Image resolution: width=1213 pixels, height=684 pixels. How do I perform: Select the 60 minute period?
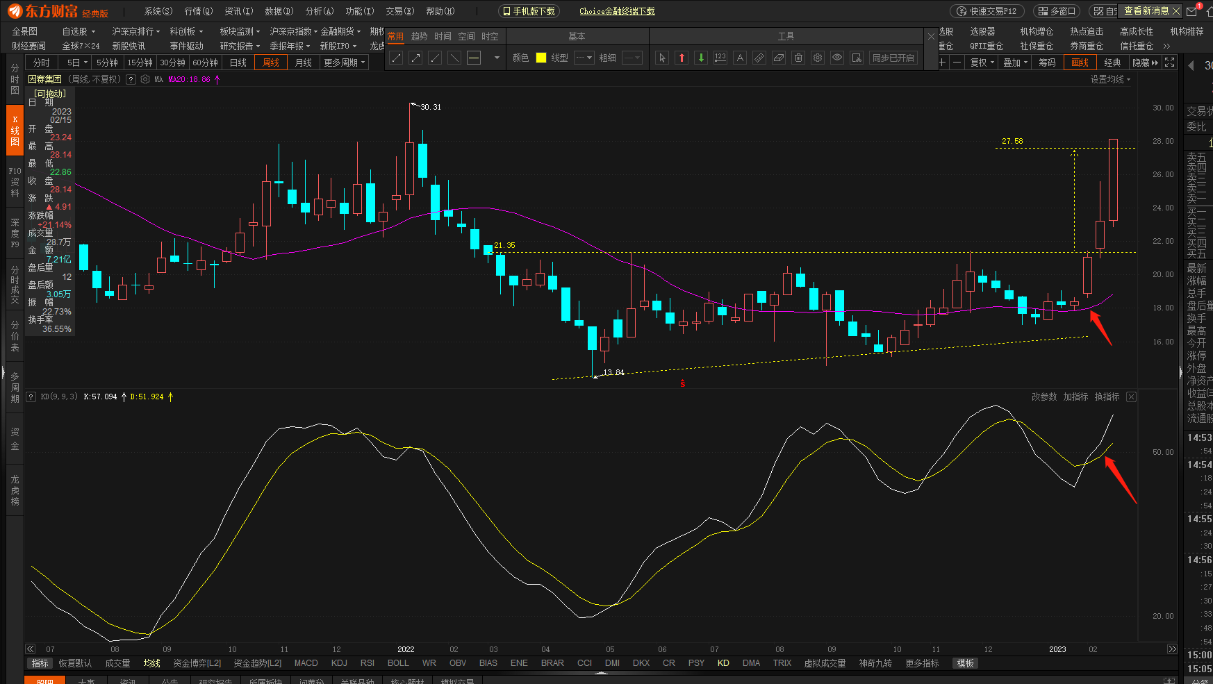[205, 62]
